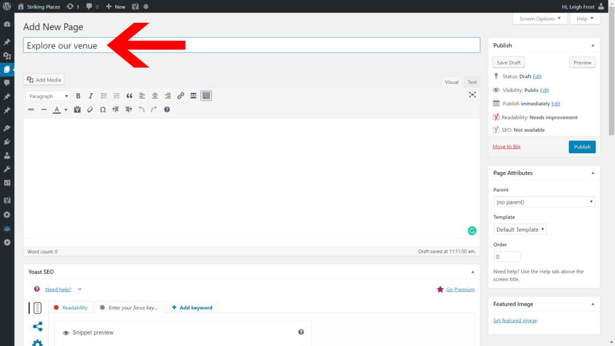Collapse the Publish panel
This screenshot has height=346, width=615.
click(593, 46)
